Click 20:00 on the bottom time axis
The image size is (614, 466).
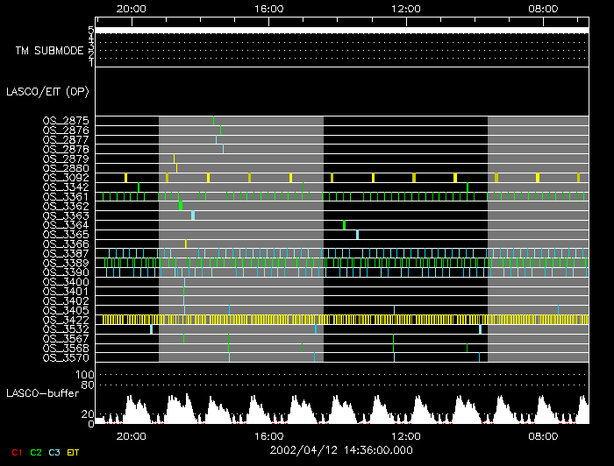coord(132,435)
